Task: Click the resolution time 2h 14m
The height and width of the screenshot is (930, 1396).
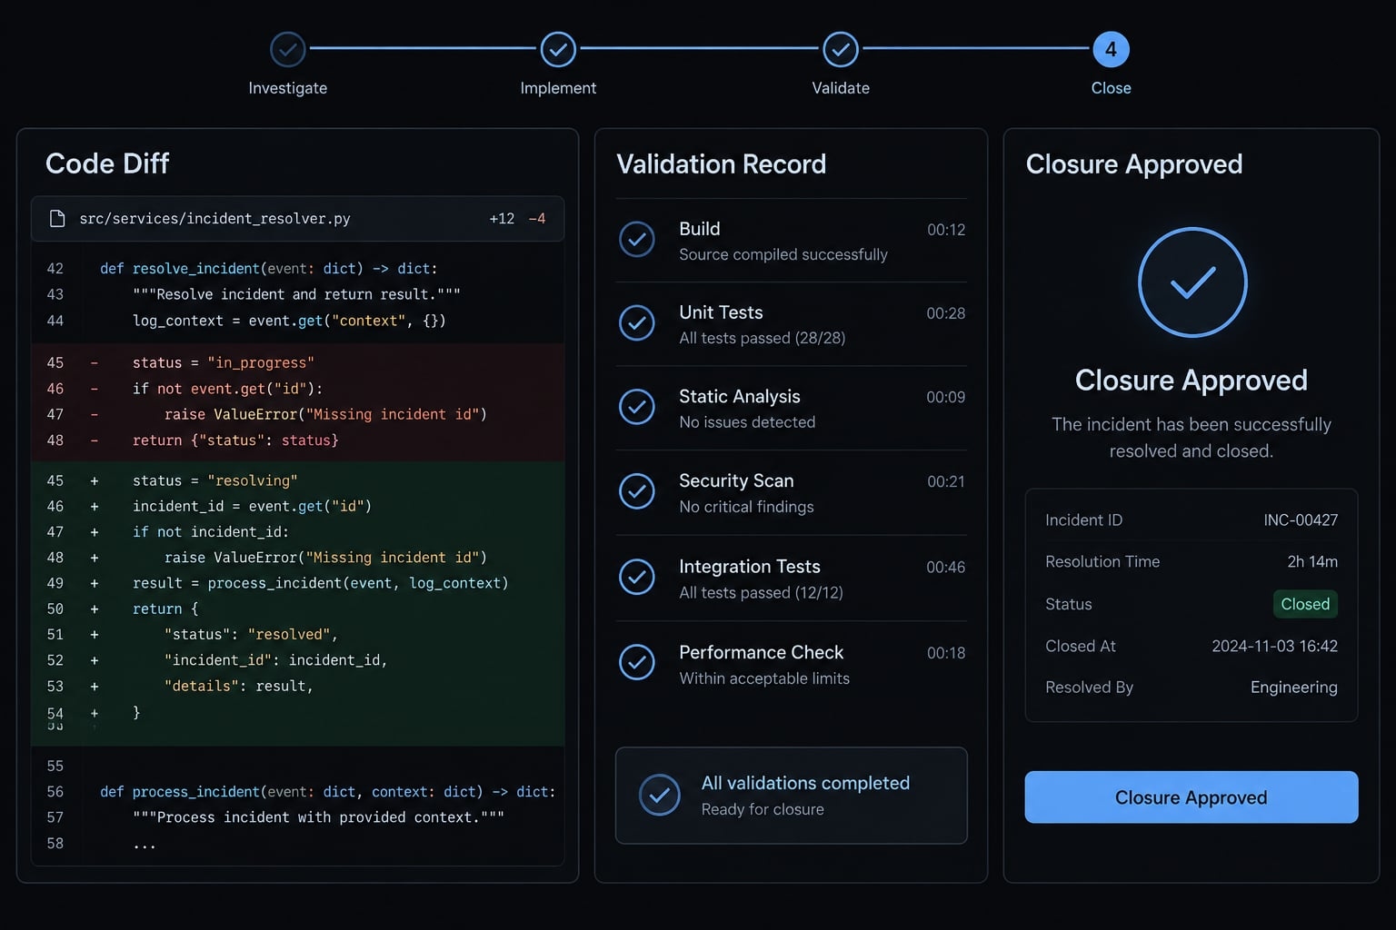Action: pos(1312,562)
